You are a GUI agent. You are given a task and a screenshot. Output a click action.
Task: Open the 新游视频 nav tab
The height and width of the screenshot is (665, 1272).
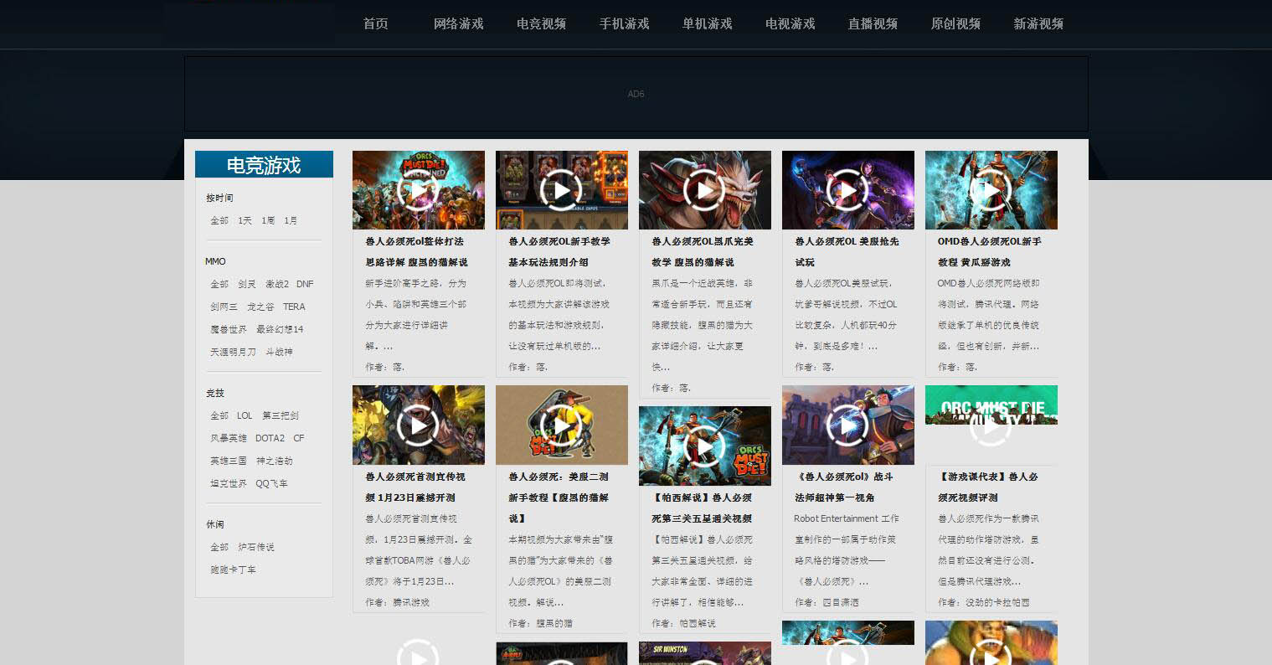pyautogui.click(x=1038, y=23)
